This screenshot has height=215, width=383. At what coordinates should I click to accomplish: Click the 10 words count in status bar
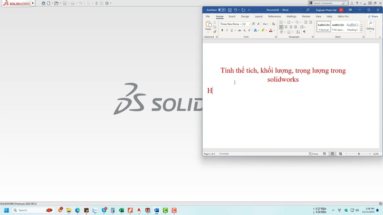(224, 154)
